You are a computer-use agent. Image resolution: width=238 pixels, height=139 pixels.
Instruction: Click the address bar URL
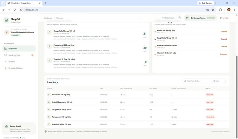tap(31, 10)
